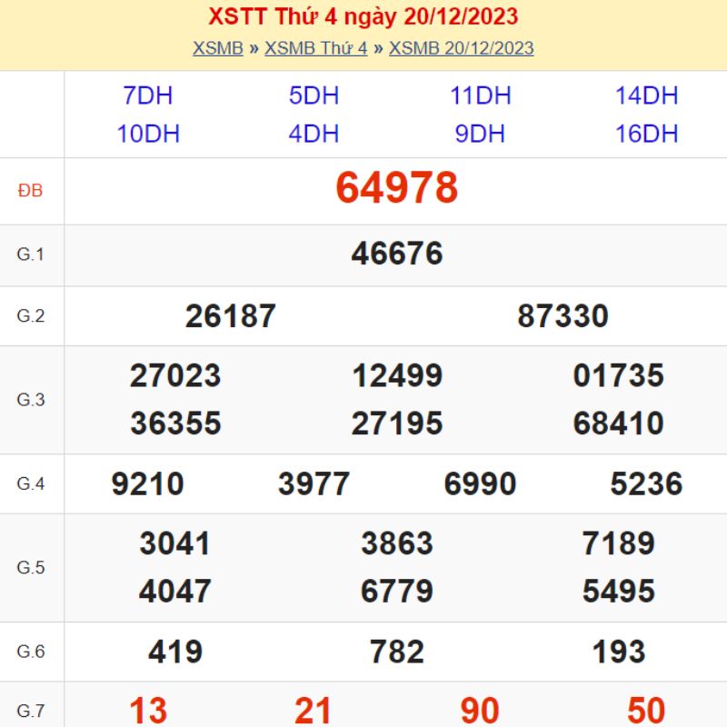Image resolution: width=727 pixels, height=727 pixels.
Task: Select code 14DH
Action: point(646,95)
